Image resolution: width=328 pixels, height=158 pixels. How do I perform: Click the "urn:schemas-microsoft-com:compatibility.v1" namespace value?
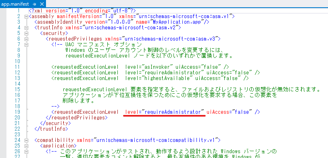pos(156,140)
